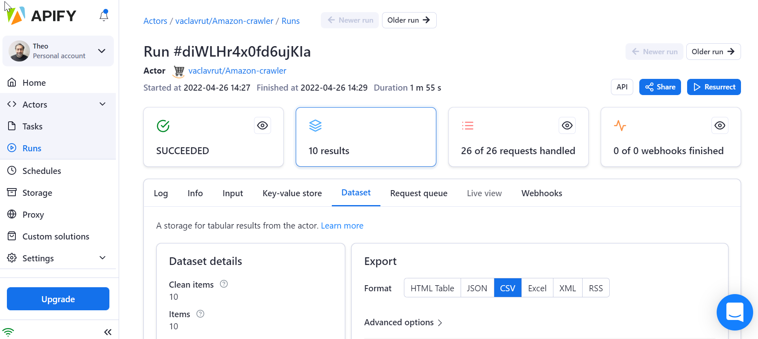Click the layers icon on results card
Viewport: 758px width, 339px height.
pos(315,126)
